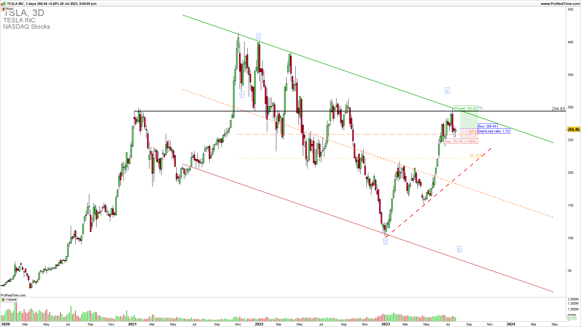The width and height of the screenshot is (581, 327).
Task: Click the Gain/Loss ratio: 1.70 label
Action: pyautogui.click(x=494, y=131)
